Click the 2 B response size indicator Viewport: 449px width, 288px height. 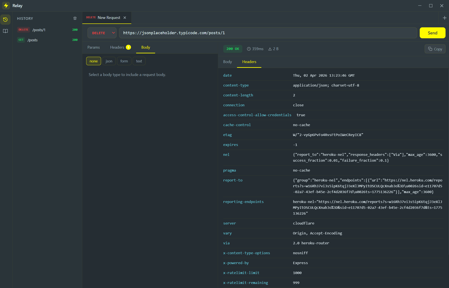273,49
